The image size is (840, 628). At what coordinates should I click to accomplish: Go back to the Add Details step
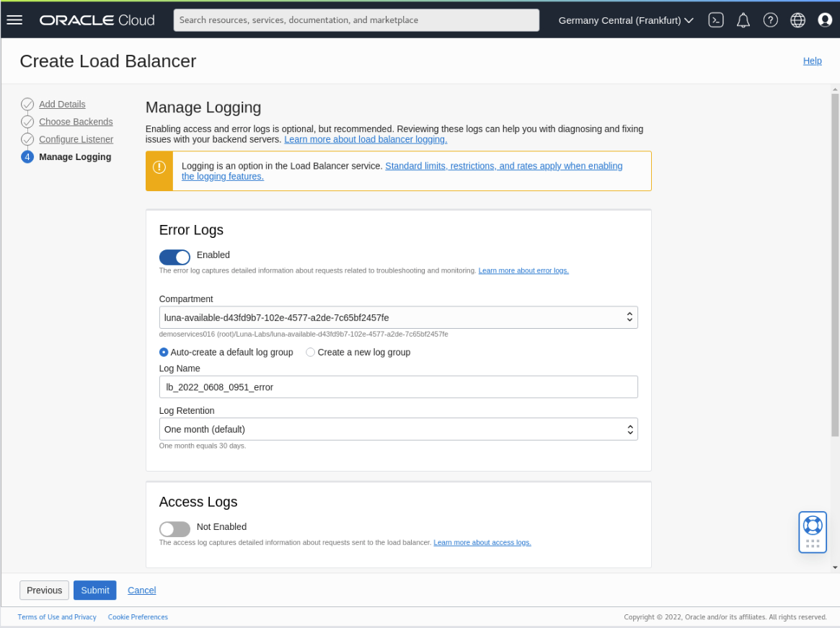coord(62,104)
